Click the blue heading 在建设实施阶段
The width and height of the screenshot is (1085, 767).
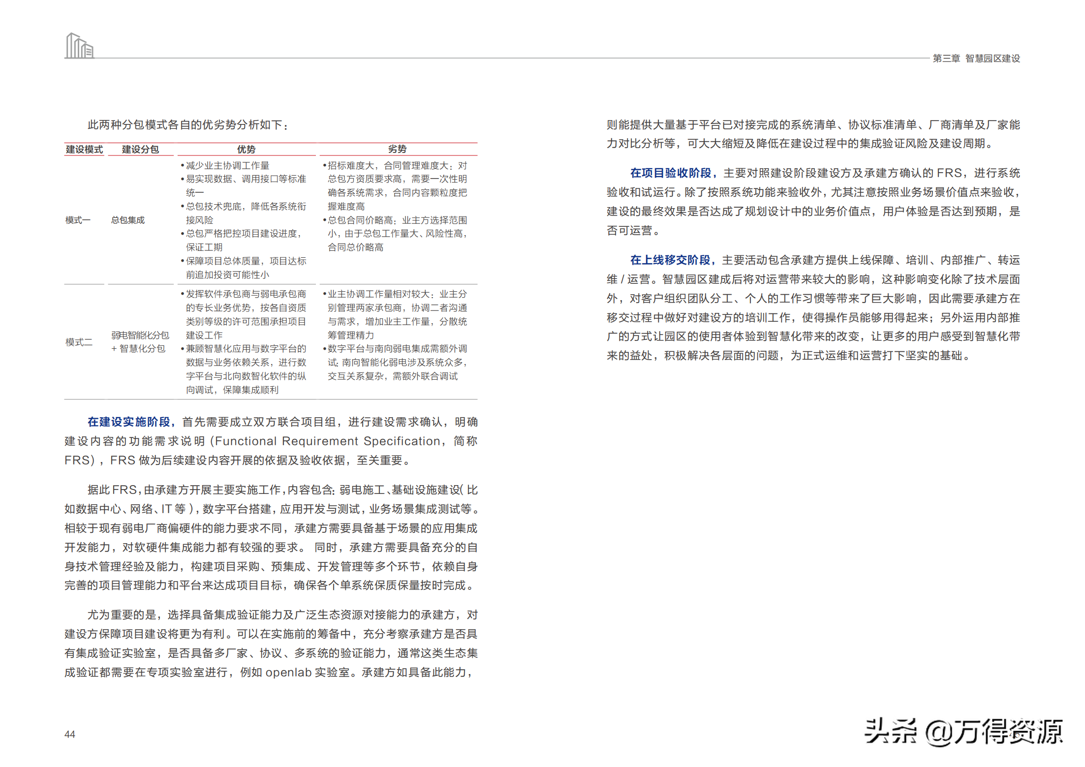(x=130, y=422)
